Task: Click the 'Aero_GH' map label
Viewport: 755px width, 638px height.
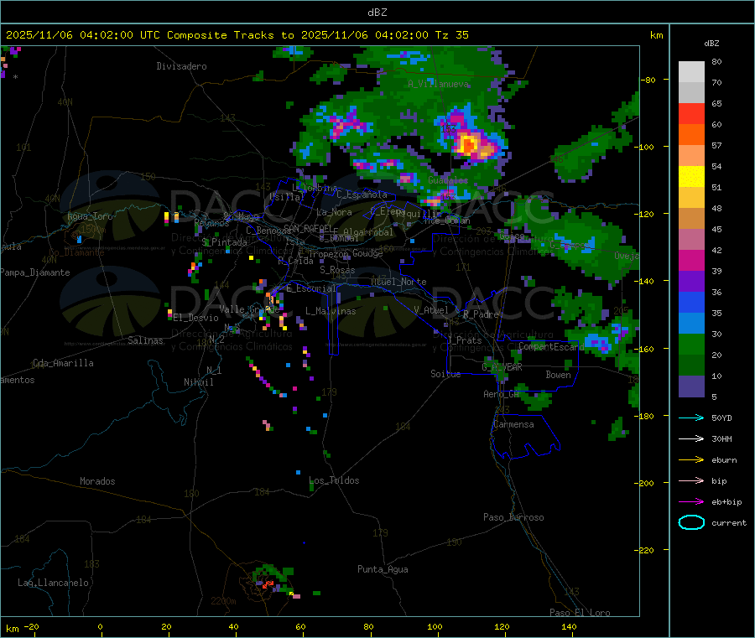Action: tap(502, 394)
